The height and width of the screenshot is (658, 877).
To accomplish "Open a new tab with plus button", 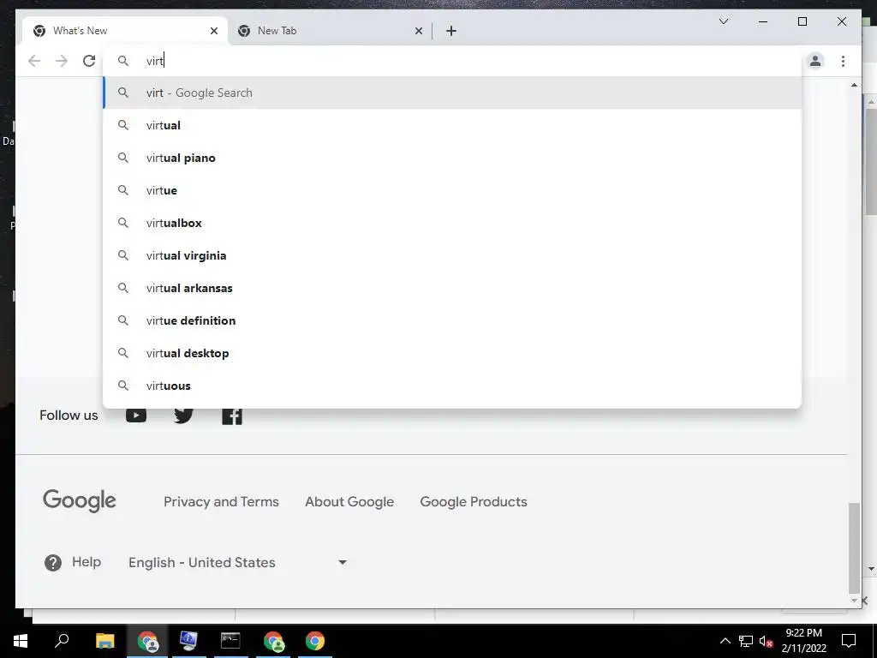I will [x=451, y=31].
